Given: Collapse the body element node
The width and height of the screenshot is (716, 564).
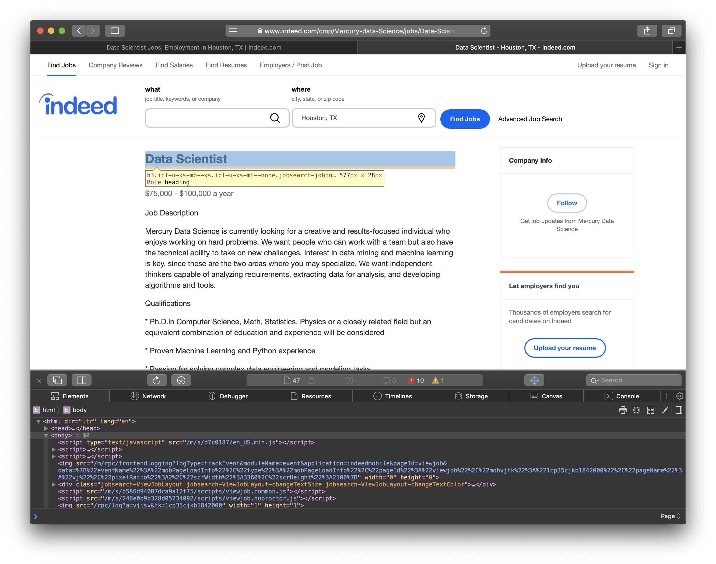Looking at the screenshot, I should coord(46,436).
